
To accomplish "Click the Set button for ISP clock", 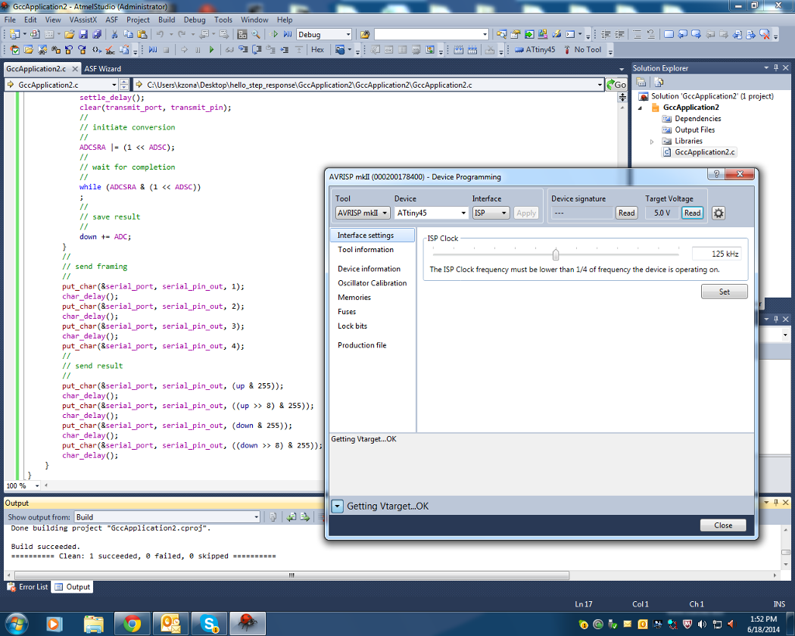I will click(x=724, y=291).
